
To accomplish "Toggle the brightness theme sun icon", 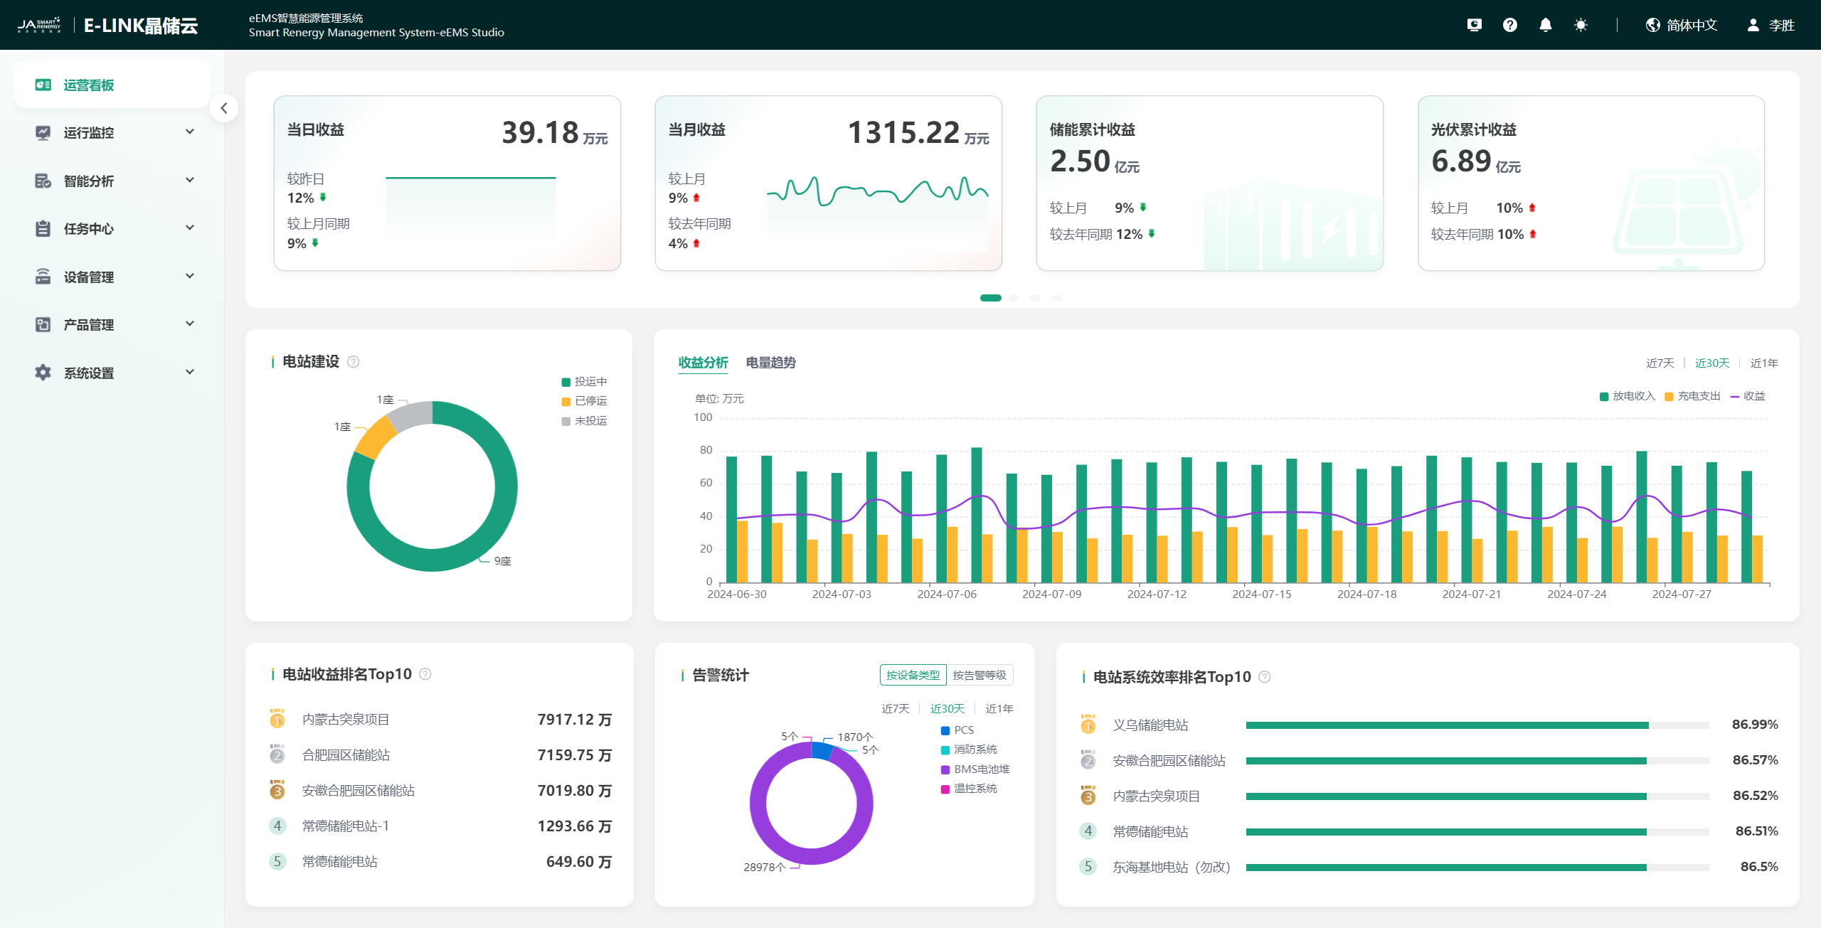I will 1581,26.
